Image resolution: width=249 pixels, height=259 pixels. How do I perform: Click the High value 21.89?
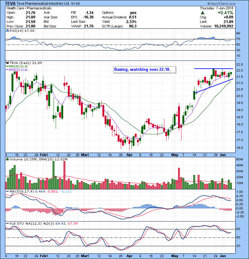[x=31, y=17]
